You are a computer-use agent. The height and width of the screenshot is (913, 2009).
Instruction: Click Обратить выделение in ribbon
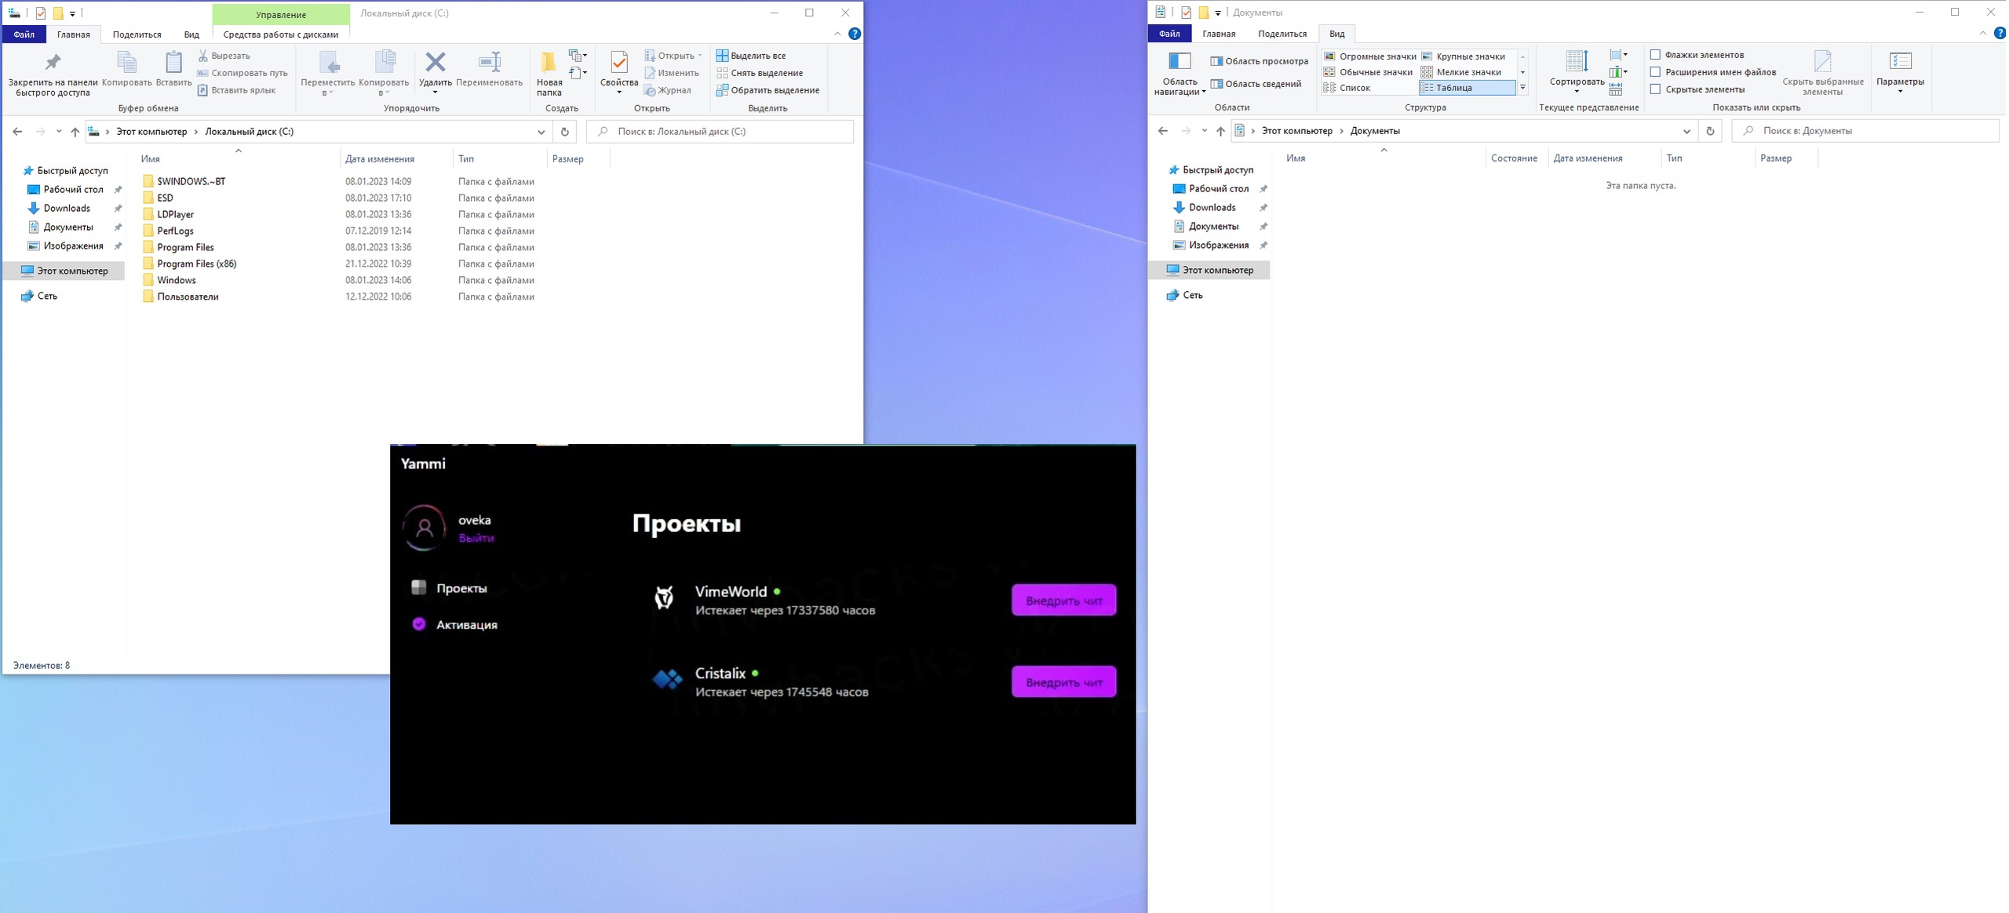pyautogui.click(x=768, y=90)
